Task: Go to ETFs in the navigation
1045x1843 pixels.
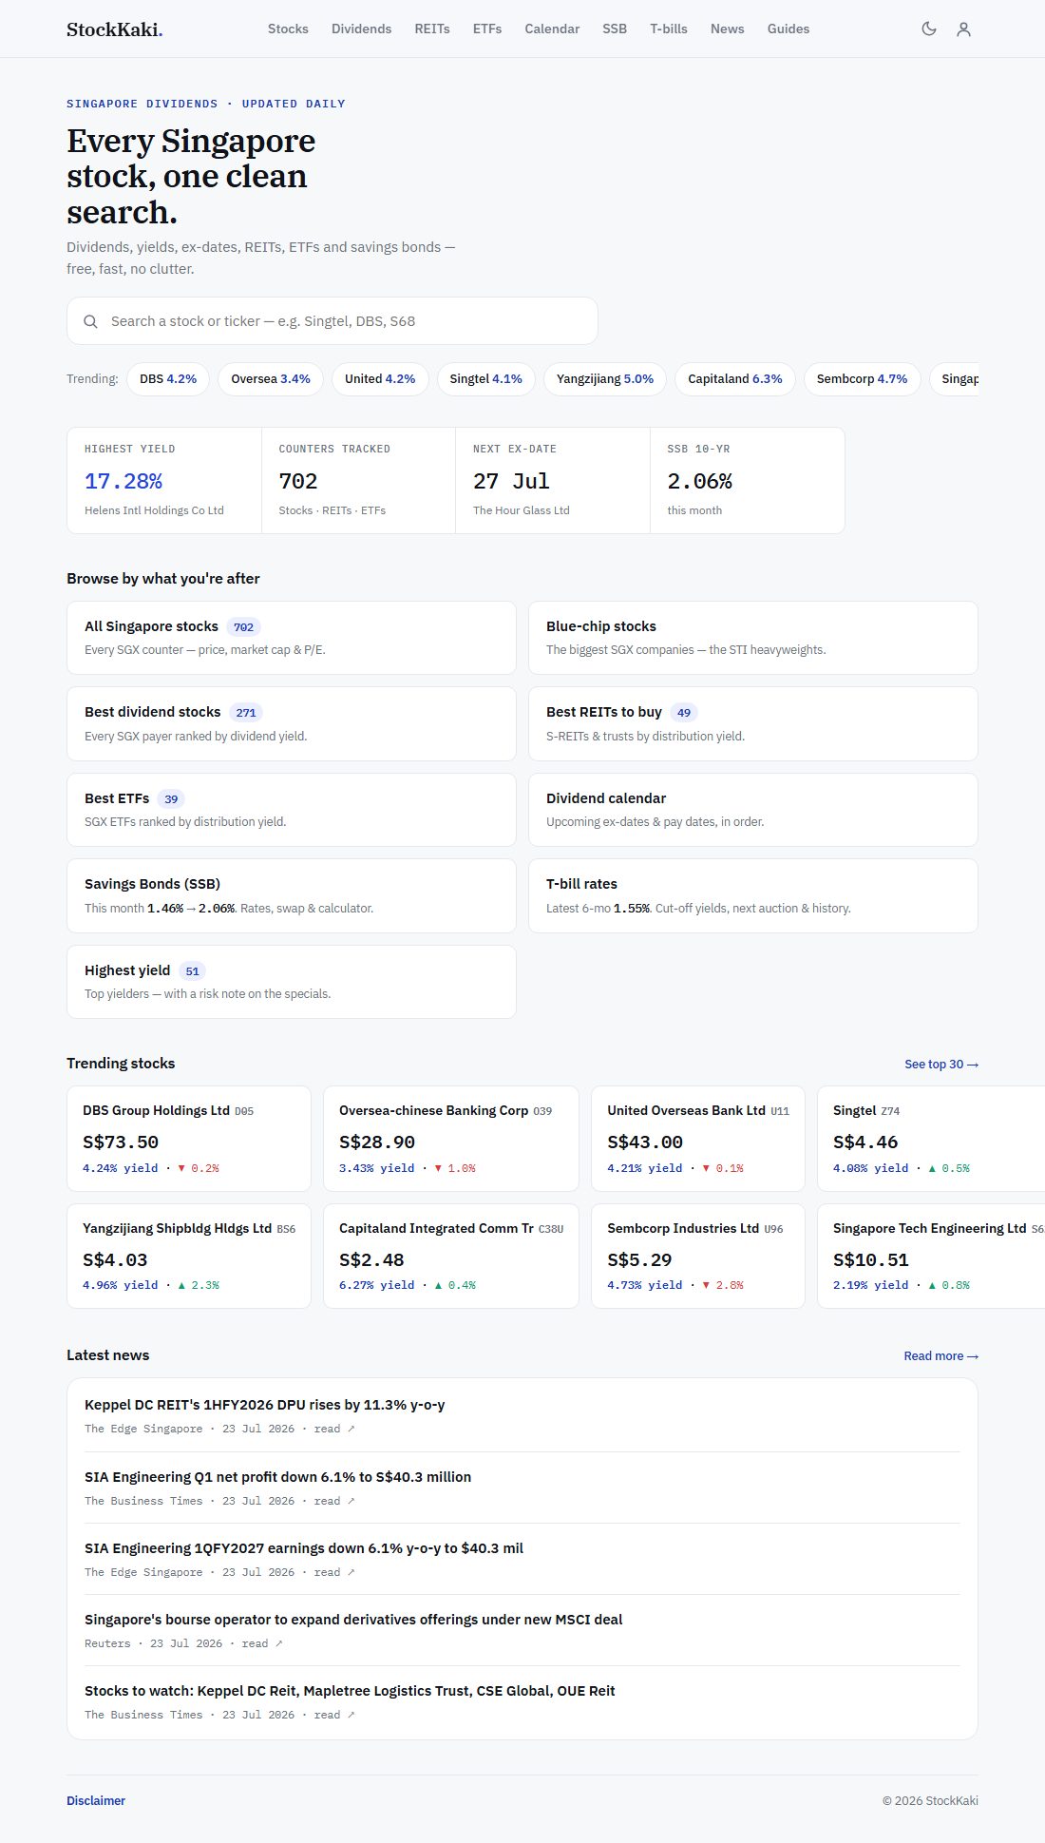Action: click(487, 29)
